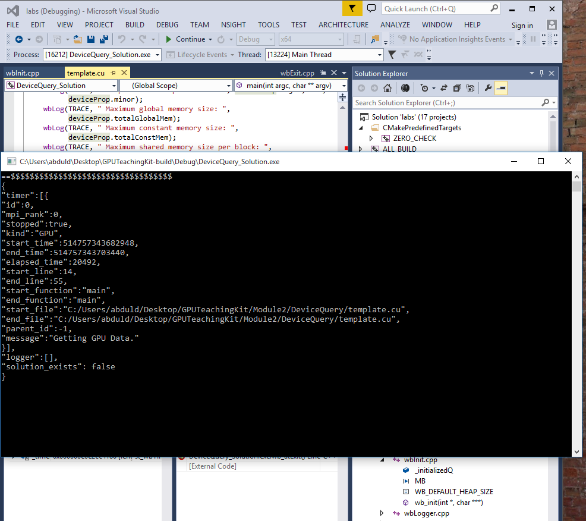Click the promote wbExit.cpp preview tab icon
The height and width of the screenshot is (521, 586).
coord(323,73)
